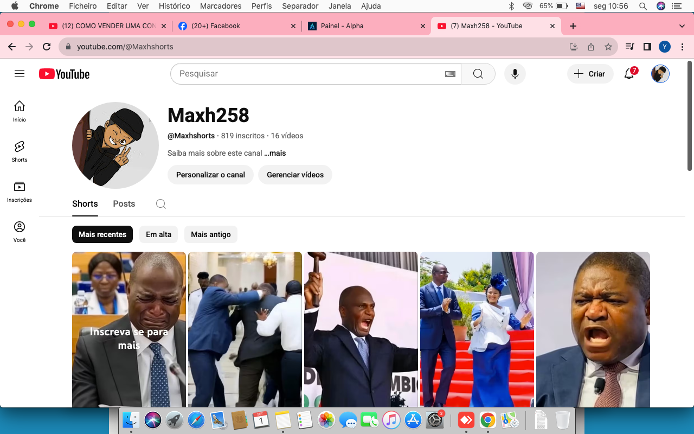Viewport: 694px width, 434px height.
Task: Close the Maxh258 - YouTube tab
Action: (552, 26)
